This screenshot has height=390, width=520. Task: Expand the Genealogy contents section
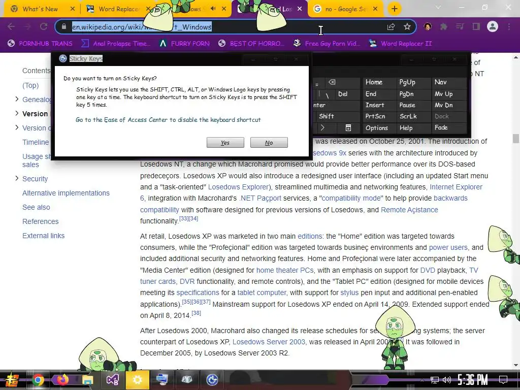(x=17, y=99)
